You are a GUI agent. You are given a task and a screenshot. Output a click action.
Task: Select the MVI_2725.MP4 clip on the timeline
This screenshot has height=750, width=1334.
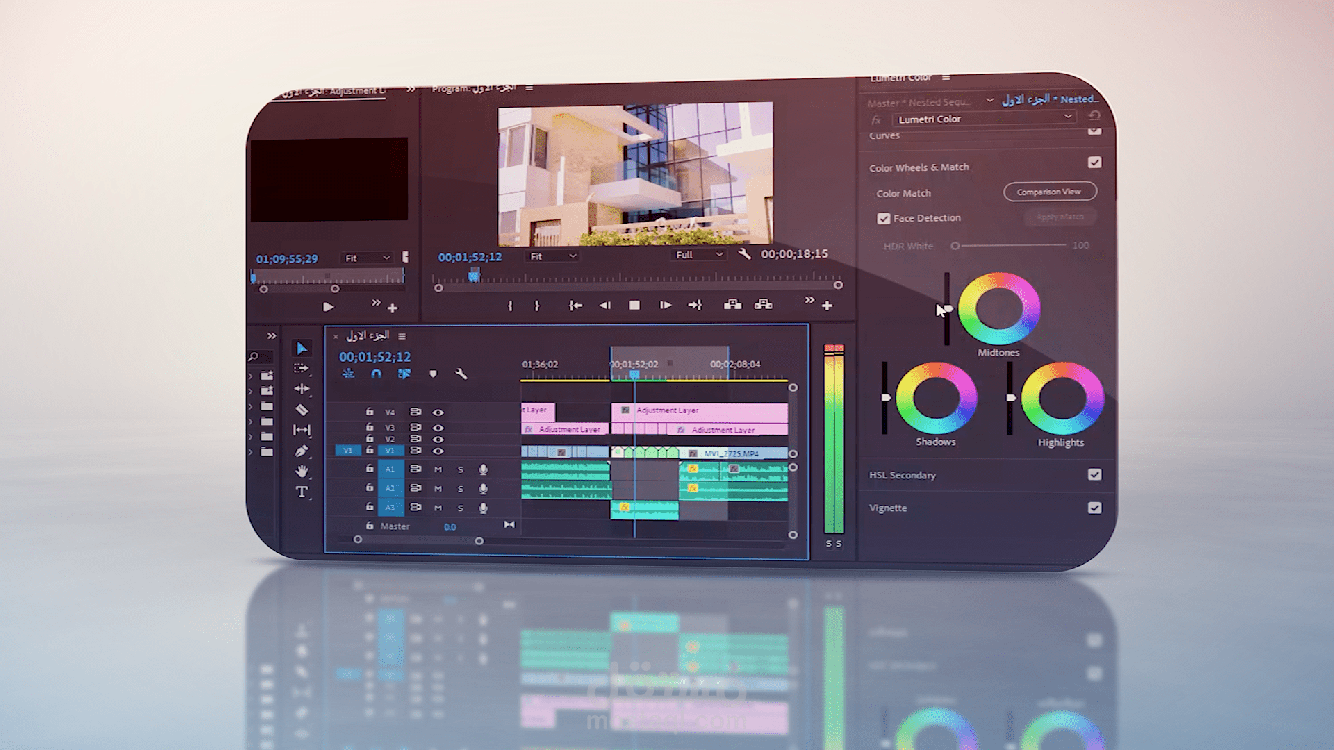tap(733, 453)
